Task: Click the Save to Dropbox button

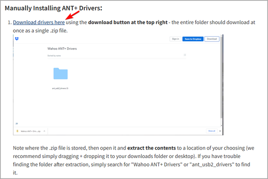Action: click(x=193, y=39)
